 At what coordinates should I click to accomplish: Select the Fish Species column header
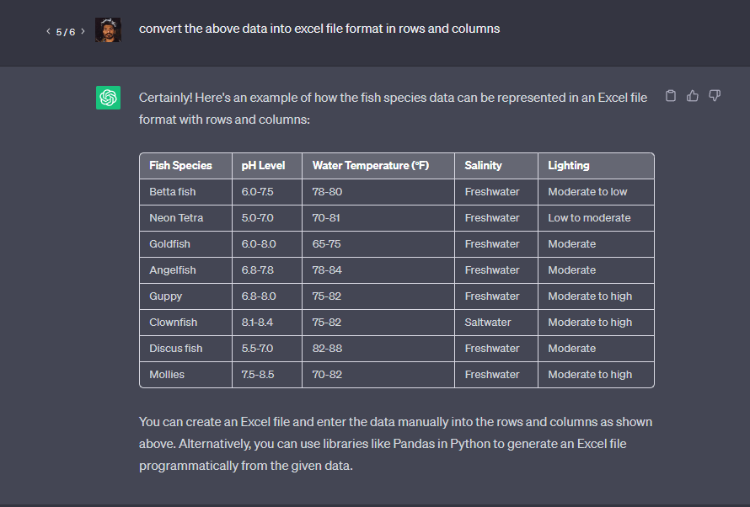click(x=185, y=166)
